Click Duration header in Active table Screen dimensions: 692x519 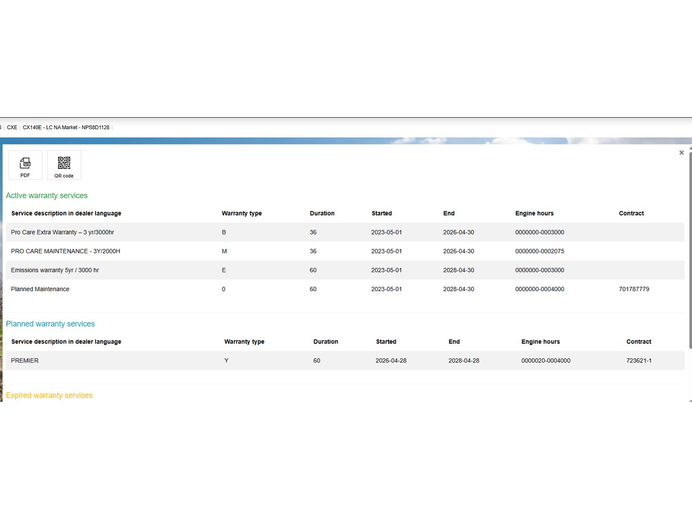point(322,214)
